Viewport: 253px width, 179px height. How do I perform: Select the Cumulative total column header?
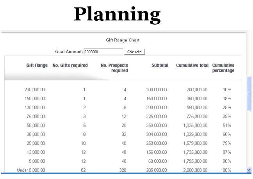(x=192, y=65)
